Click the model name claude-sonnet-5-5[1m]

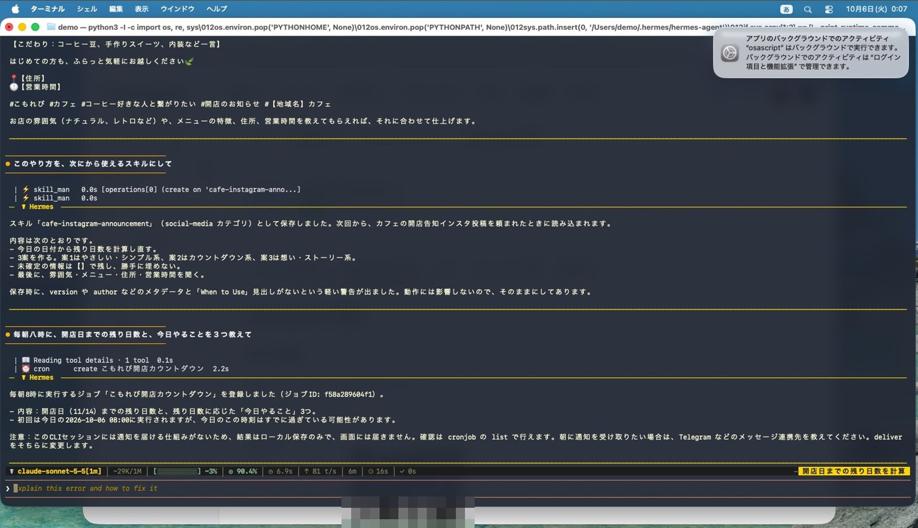(59, 471)
